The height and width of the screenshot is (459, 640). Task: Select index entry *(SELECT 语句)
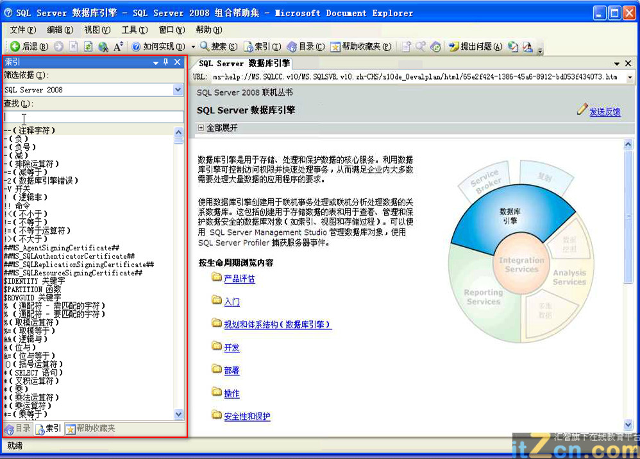coord(33,372)
